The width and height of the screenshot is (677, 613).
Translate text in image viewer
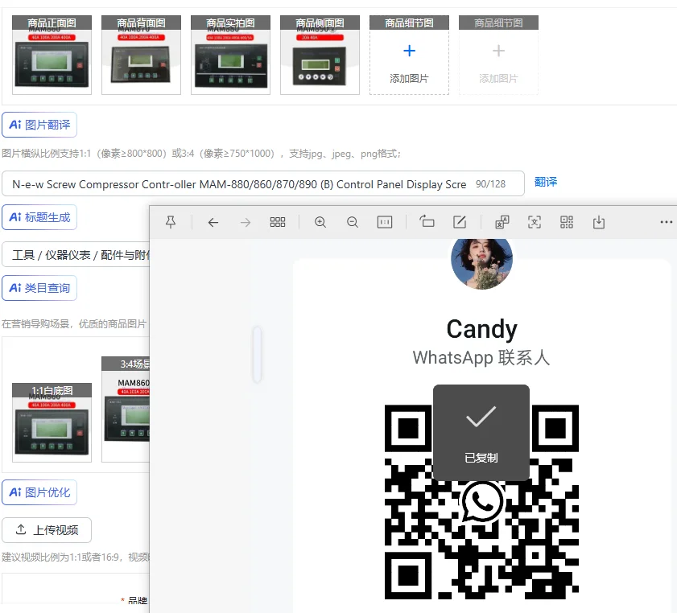click(x=502, y=222)
